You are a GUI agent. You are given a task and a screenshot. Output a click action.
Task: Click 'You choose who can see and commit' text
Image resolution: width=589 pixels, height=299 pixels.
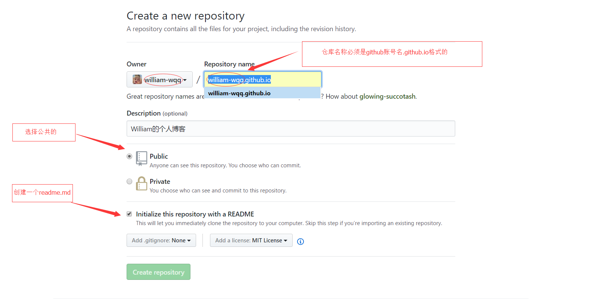218,191
